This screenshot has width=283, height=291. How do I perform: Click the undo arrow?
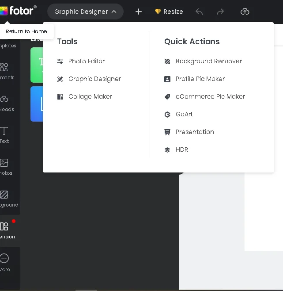pyautogui.click(x=199, y=11)
